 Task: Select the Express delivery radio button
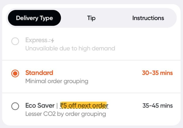15,41
